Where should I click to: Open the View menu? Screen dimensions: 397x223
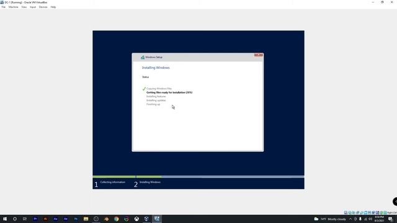click(x=24, y=7)
